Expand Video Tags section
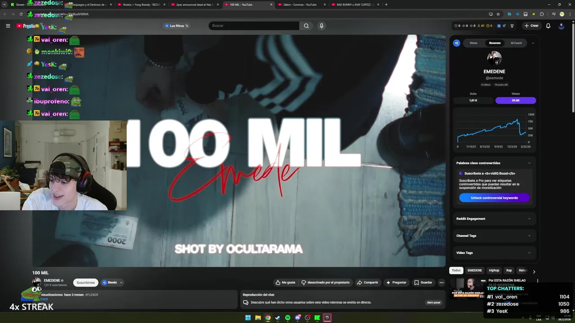The width and height of the screenshot is (575, 323). click(494, 253)
